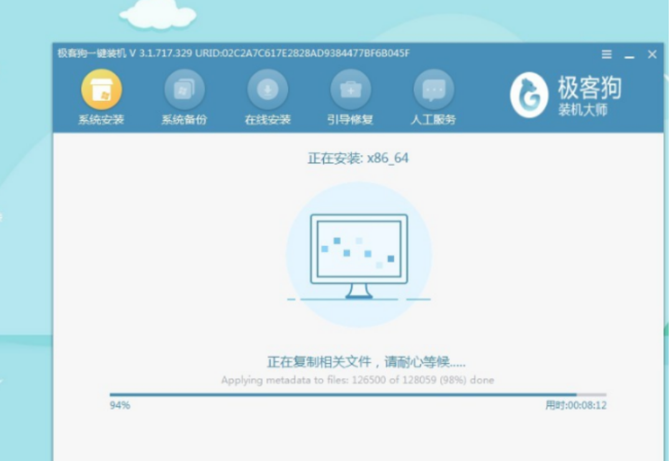The height and width of the screenshot is (461, 670).
Task: Choose the 人工服务 text label
Action: tap(433, 120)
